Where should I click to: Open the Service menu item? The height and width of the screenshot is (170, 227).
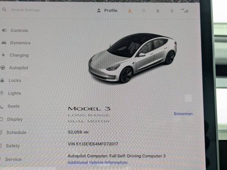coord(14,159)
